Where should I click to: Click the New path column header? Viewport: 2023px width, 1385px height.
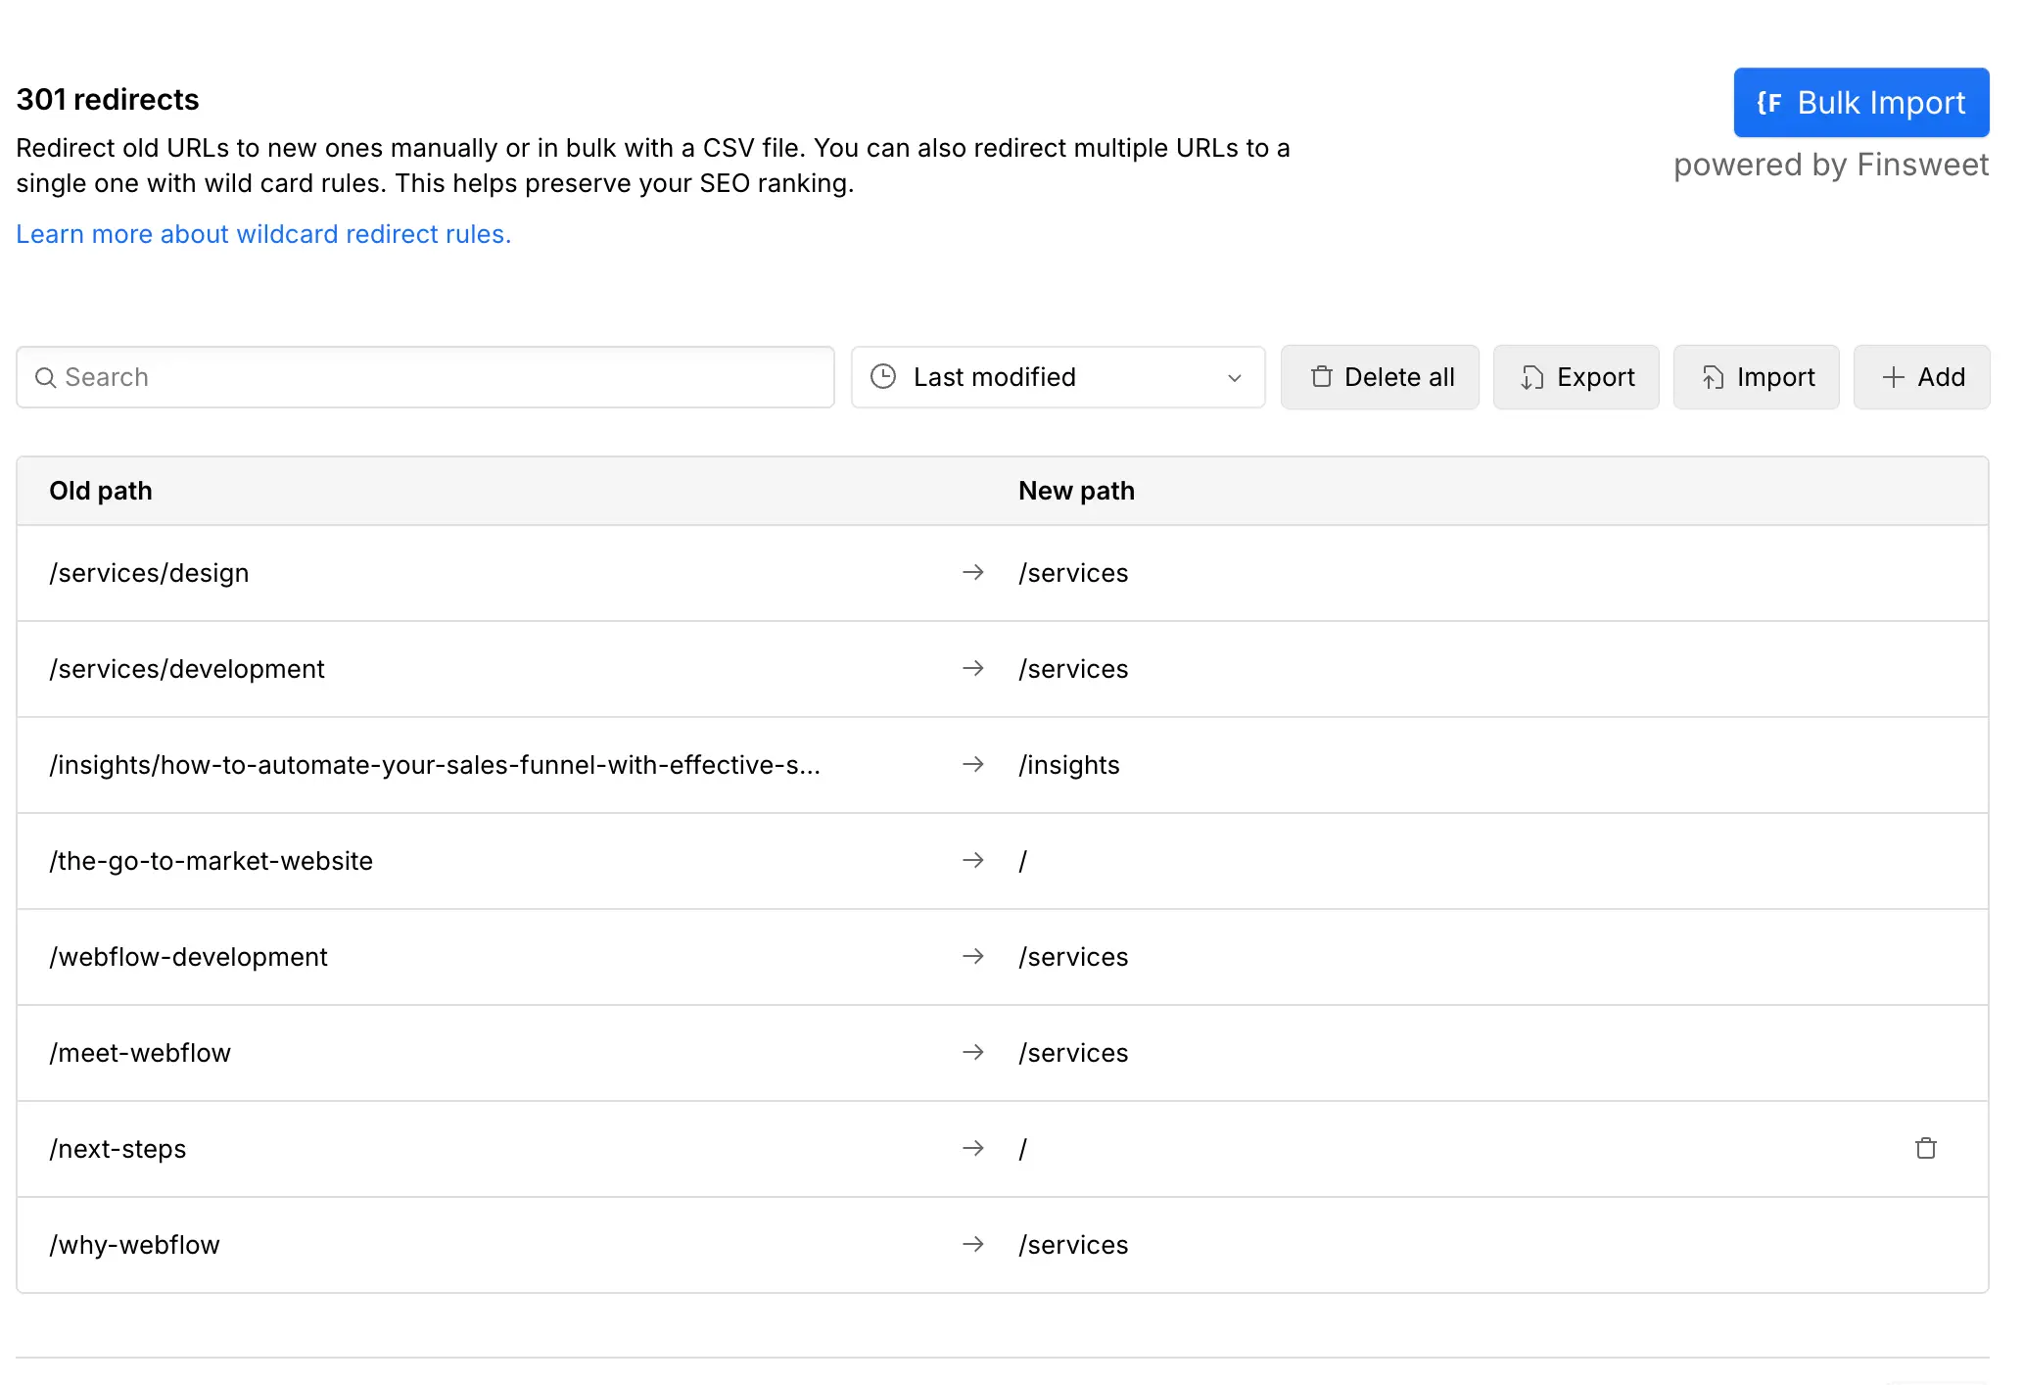1076,491
